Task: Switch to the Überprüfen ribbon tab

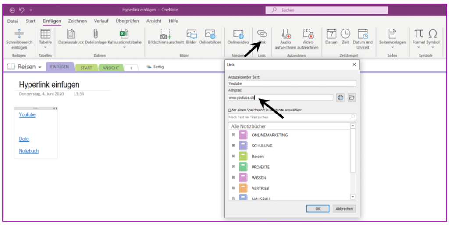Action: pos(127,21)
